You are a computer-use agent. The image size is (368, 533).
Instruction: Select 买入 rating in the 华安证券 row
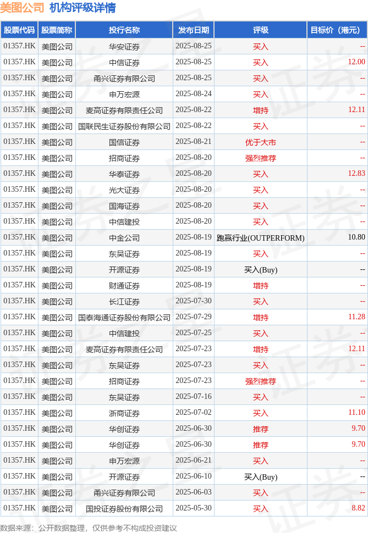click(260, 47)
